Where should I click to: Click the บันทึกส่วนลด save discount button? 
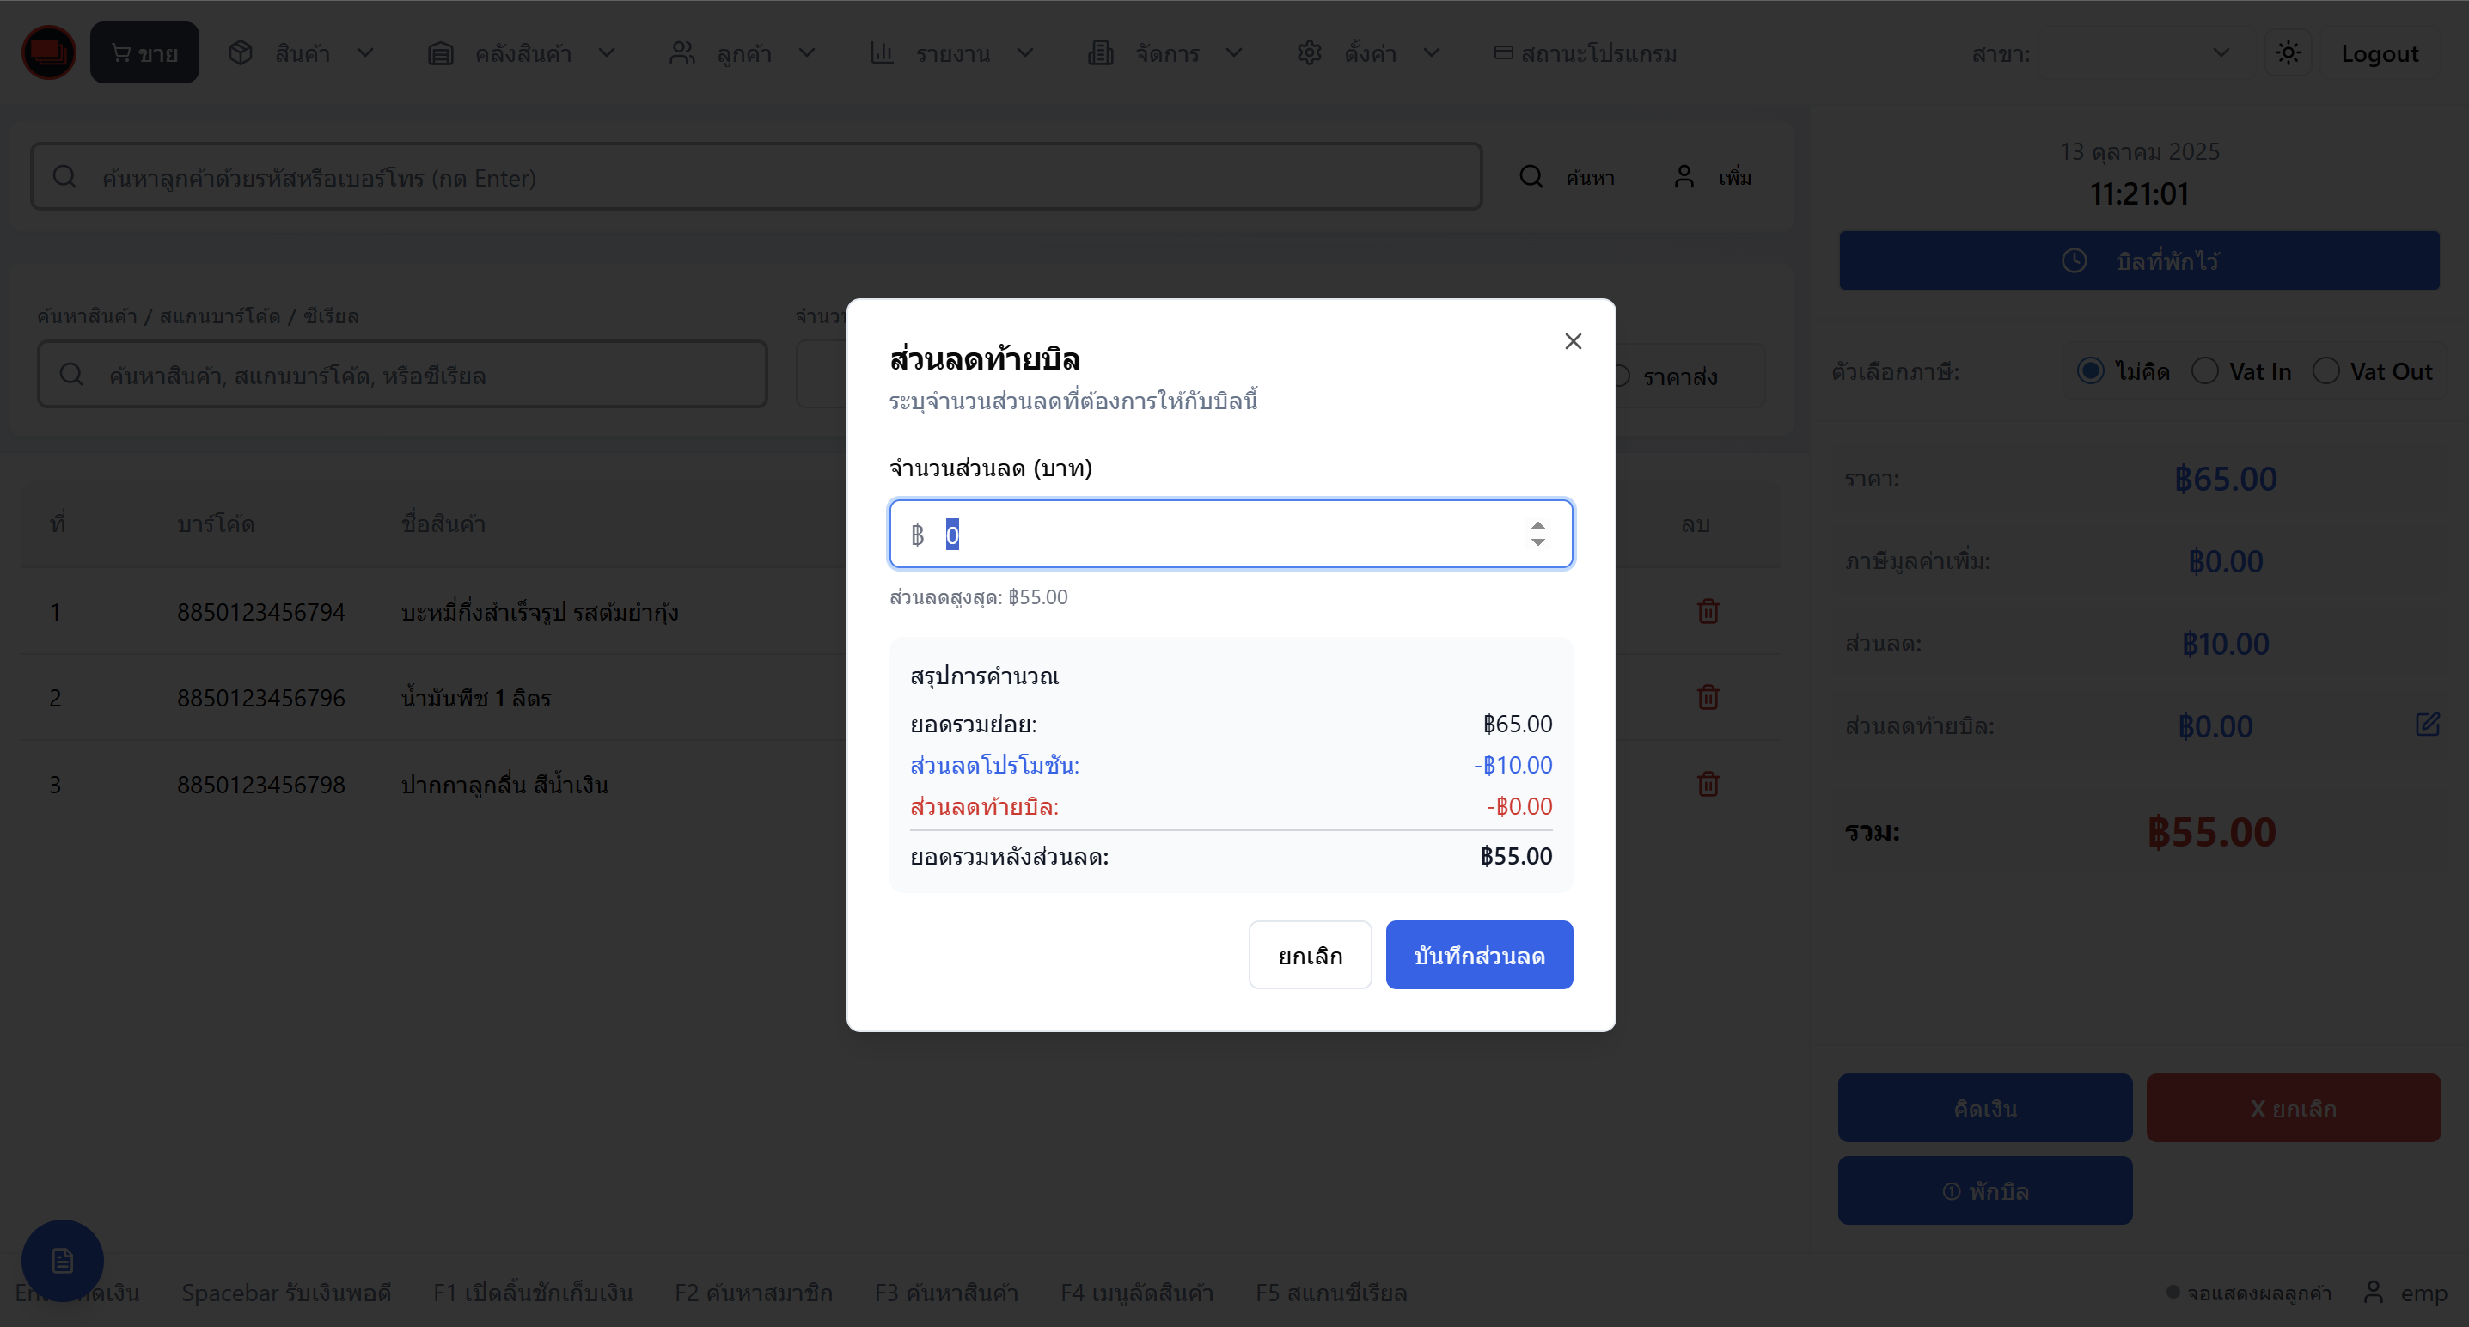click(x=1479, y=955)
